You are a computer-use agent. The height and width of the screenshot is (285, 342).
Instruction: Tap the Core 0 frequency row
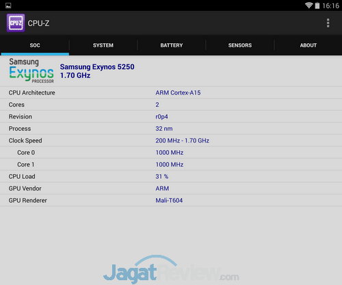(x=171, y=152)
